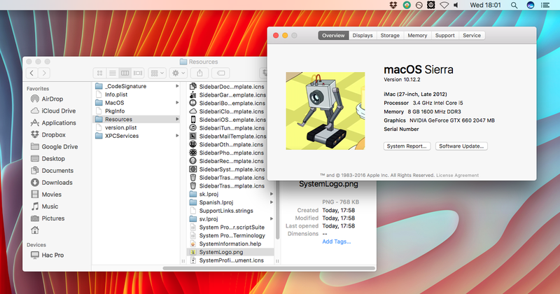Click the volume speaker icon

(x=456, y=5)
